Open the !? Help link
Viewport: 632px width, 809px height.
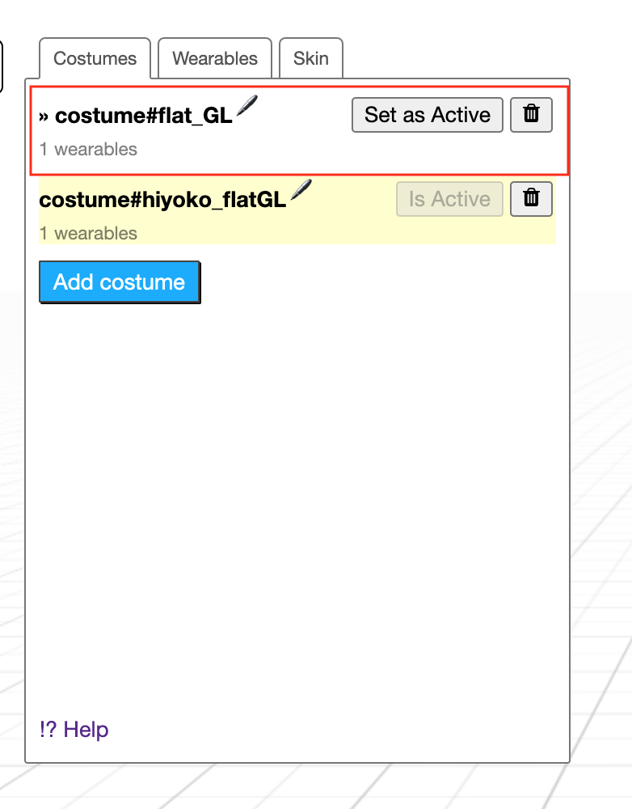coord(74,730)
